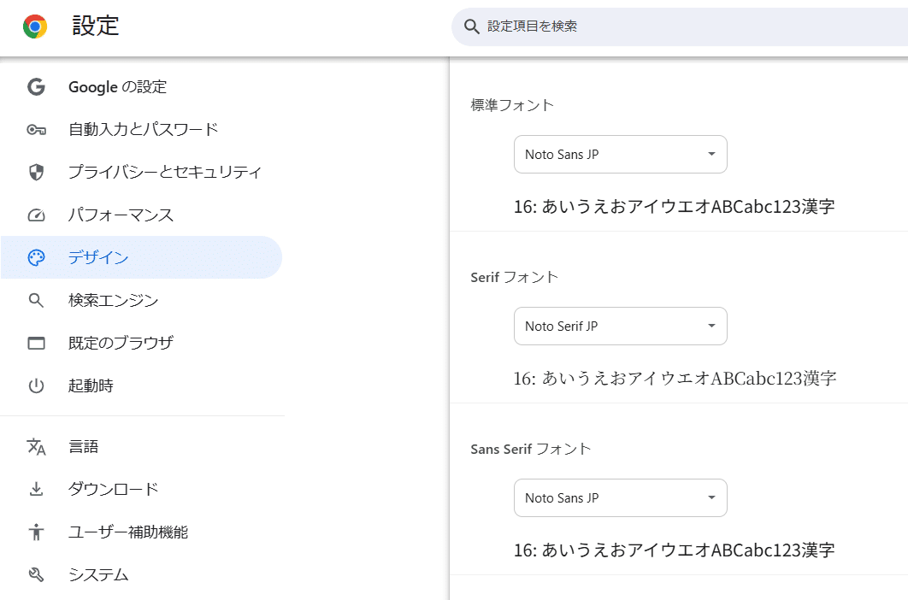
Task: Open the Serif フォント dropdown
Action: click(x=620, y=326)
